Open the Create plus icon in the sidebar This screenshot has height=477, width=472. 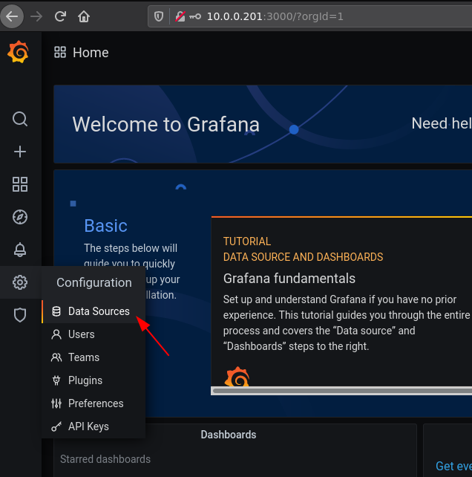[20, 152]
